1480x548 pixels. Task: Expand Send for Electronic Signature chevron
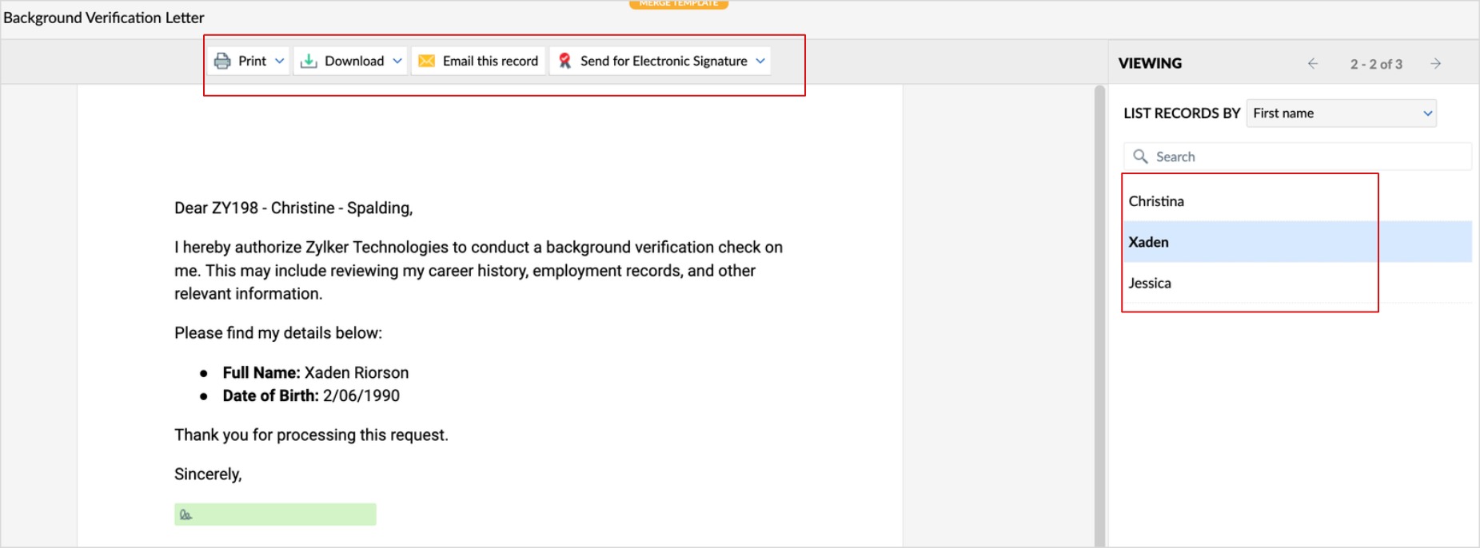760,61
